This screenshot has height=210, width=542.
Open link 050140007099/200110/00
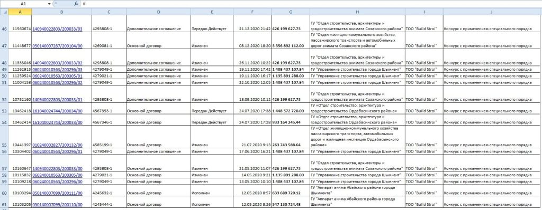click(57, 205)
